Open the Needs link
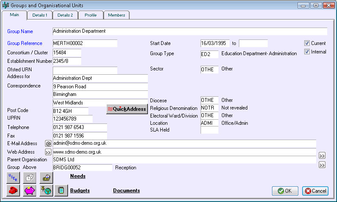Viewport: 337px width, 202px height. [x=78, y=176]
